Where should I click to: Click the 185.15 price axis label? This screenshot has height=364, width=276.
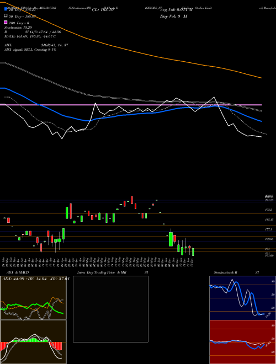(x=269, y=220)
